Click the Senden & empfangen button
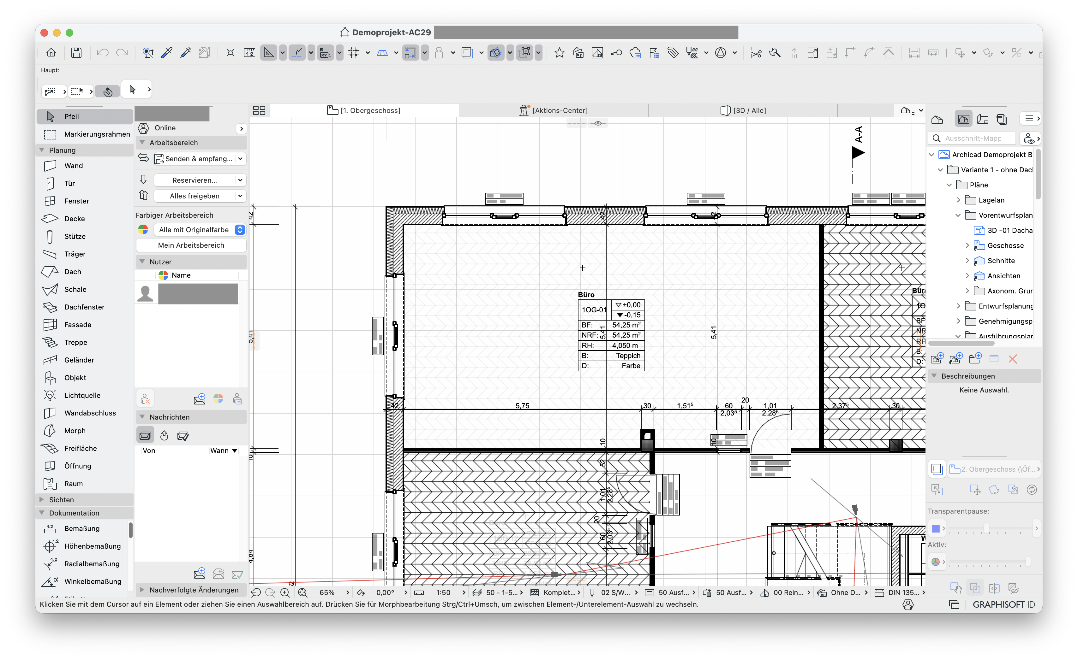This screenshot has height=660, width=1078. tap(194, 159)
